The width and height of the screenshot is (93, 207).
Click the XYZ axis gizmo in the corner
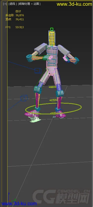click(x=11, y=197)
